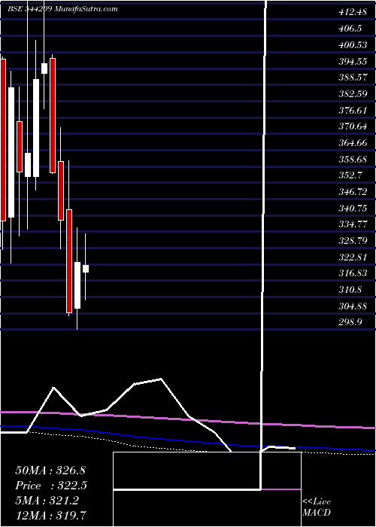
Task: Click the 388.57 price axis label
Action: 353,78
